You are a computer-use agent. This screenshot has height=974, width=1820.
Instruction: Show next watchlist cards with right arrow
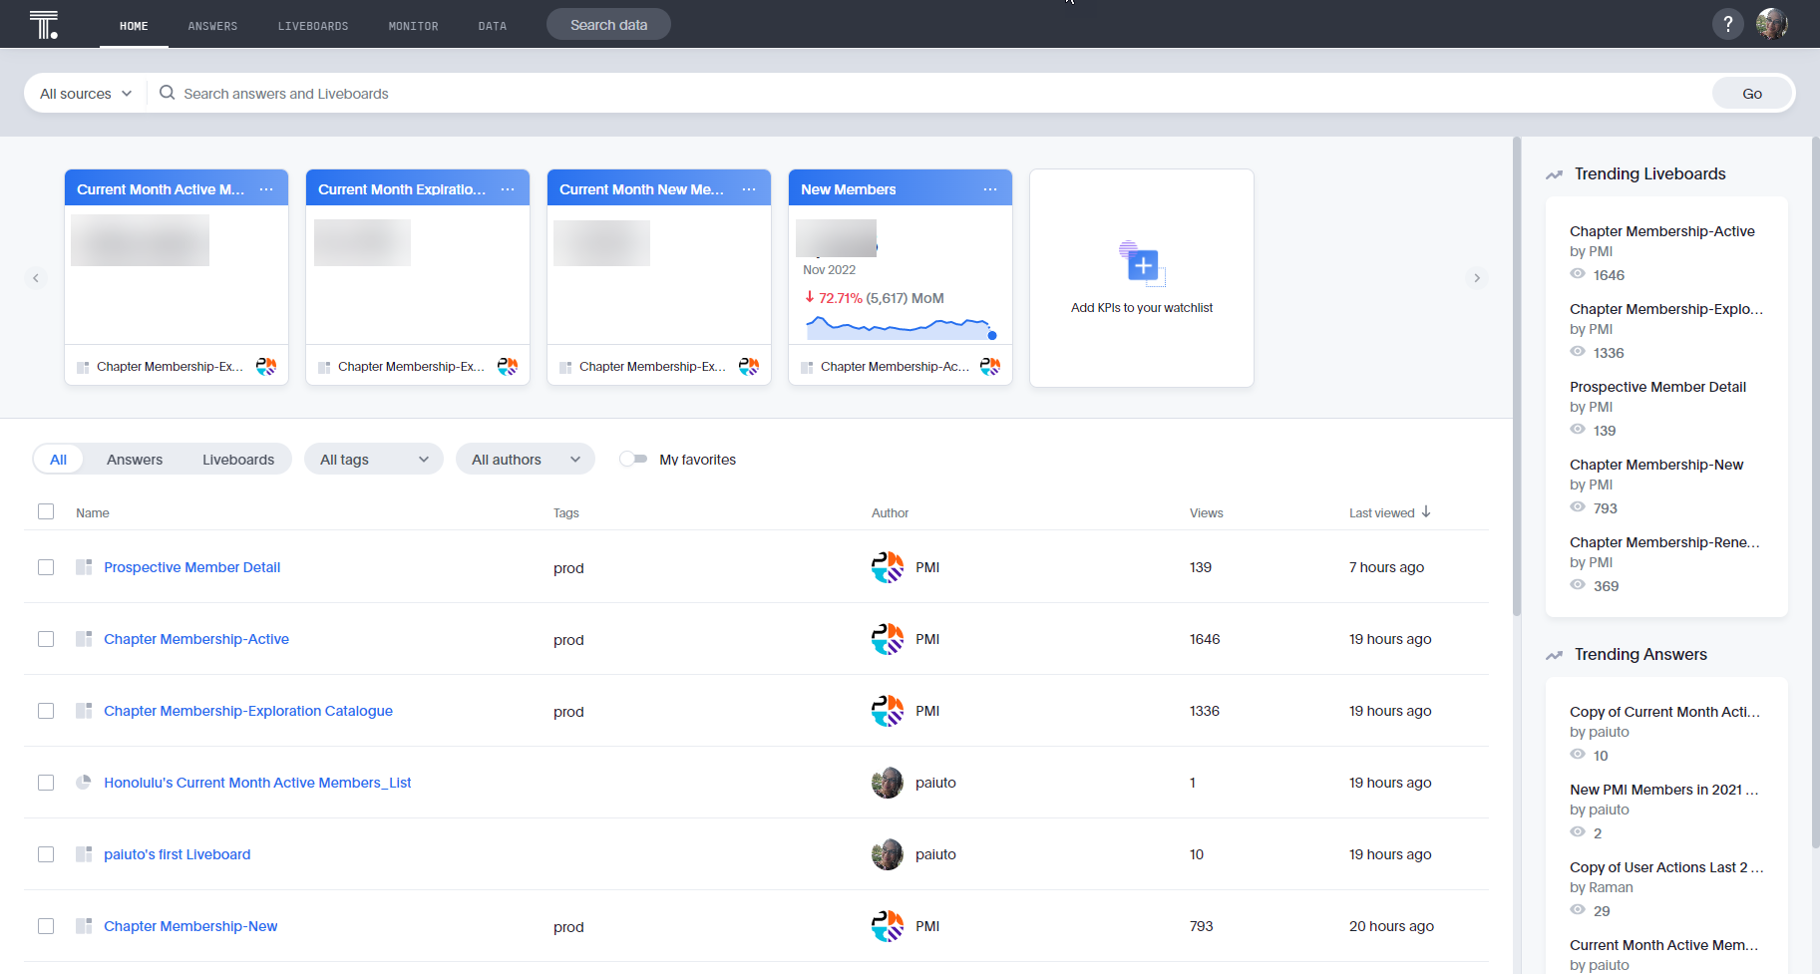1477,278
